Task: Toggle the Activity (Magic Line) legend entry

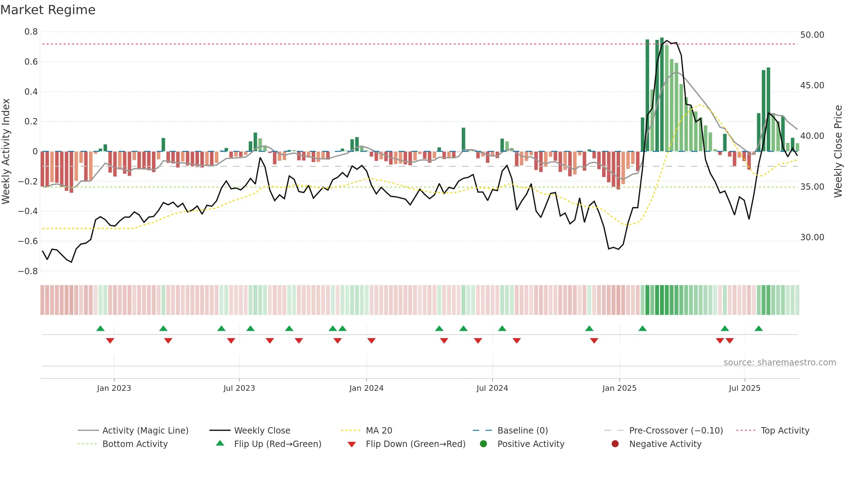Action: tap(133, 430)
